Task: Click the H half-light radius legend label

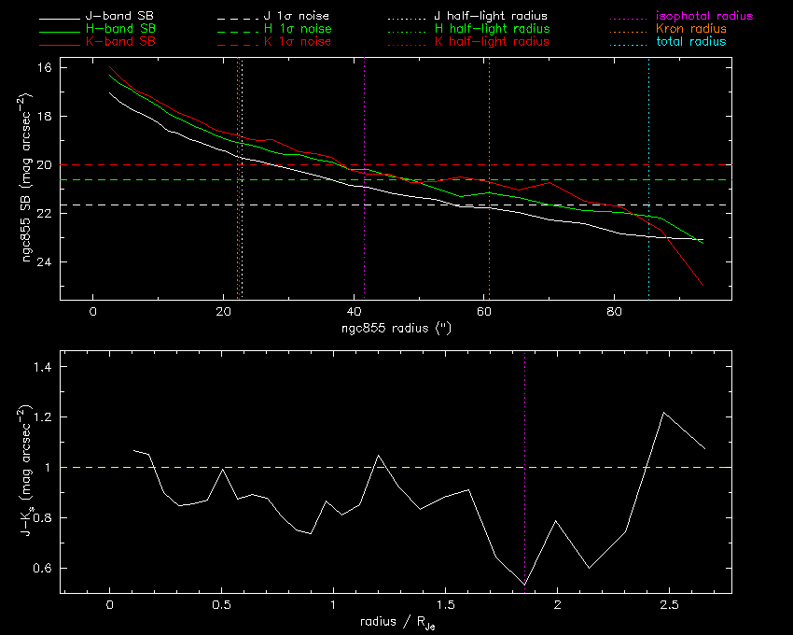Action: [491, 30]
